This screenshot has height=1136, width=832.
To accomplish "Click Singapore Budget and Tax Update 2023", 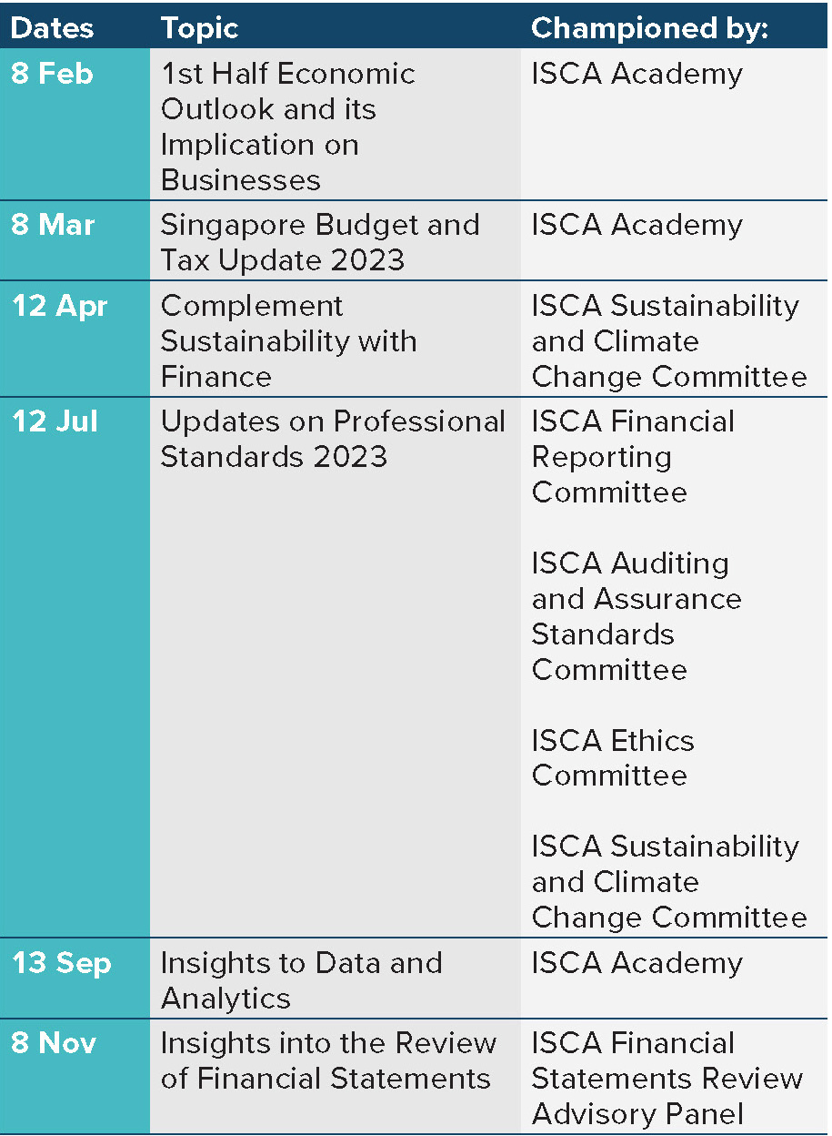I will click(x=319, y=242).
